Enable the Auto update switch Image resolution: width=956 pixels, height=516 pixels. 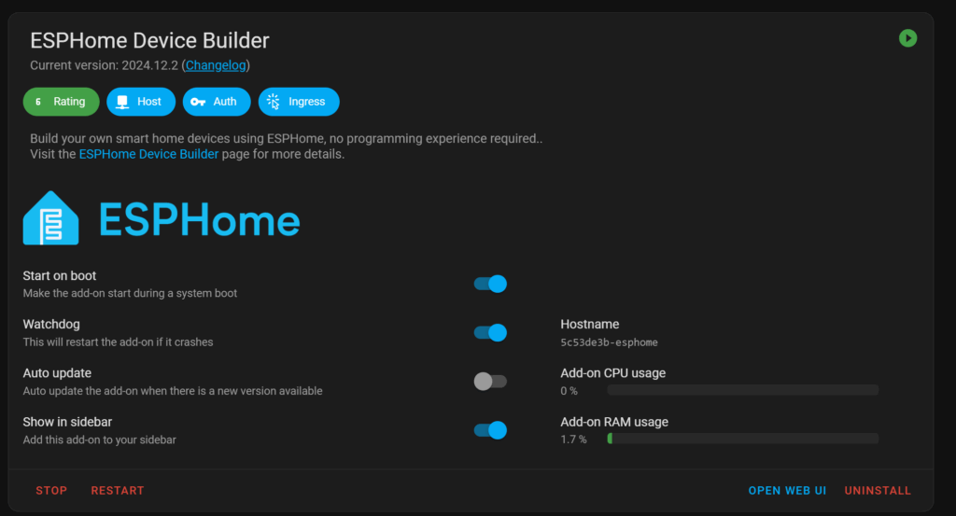coord(490,382)
